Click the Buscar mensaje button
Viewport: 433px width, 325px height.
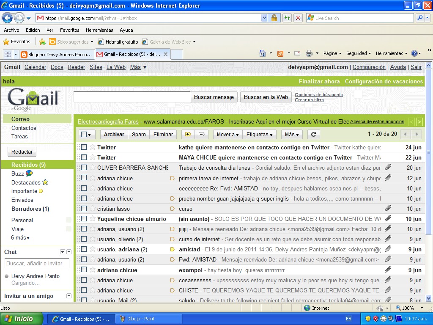[x=214, y=97]
